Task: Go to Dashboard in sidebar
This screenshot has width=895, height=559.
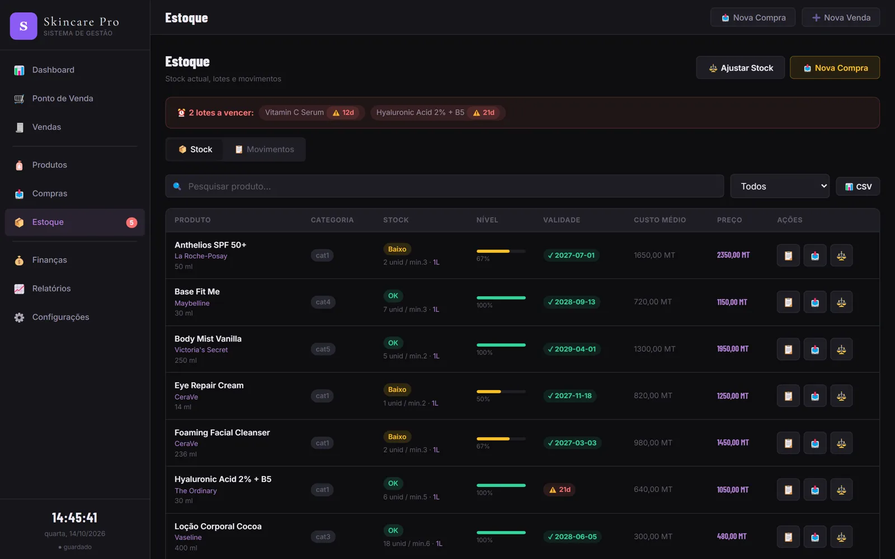Action: point(75,70)
